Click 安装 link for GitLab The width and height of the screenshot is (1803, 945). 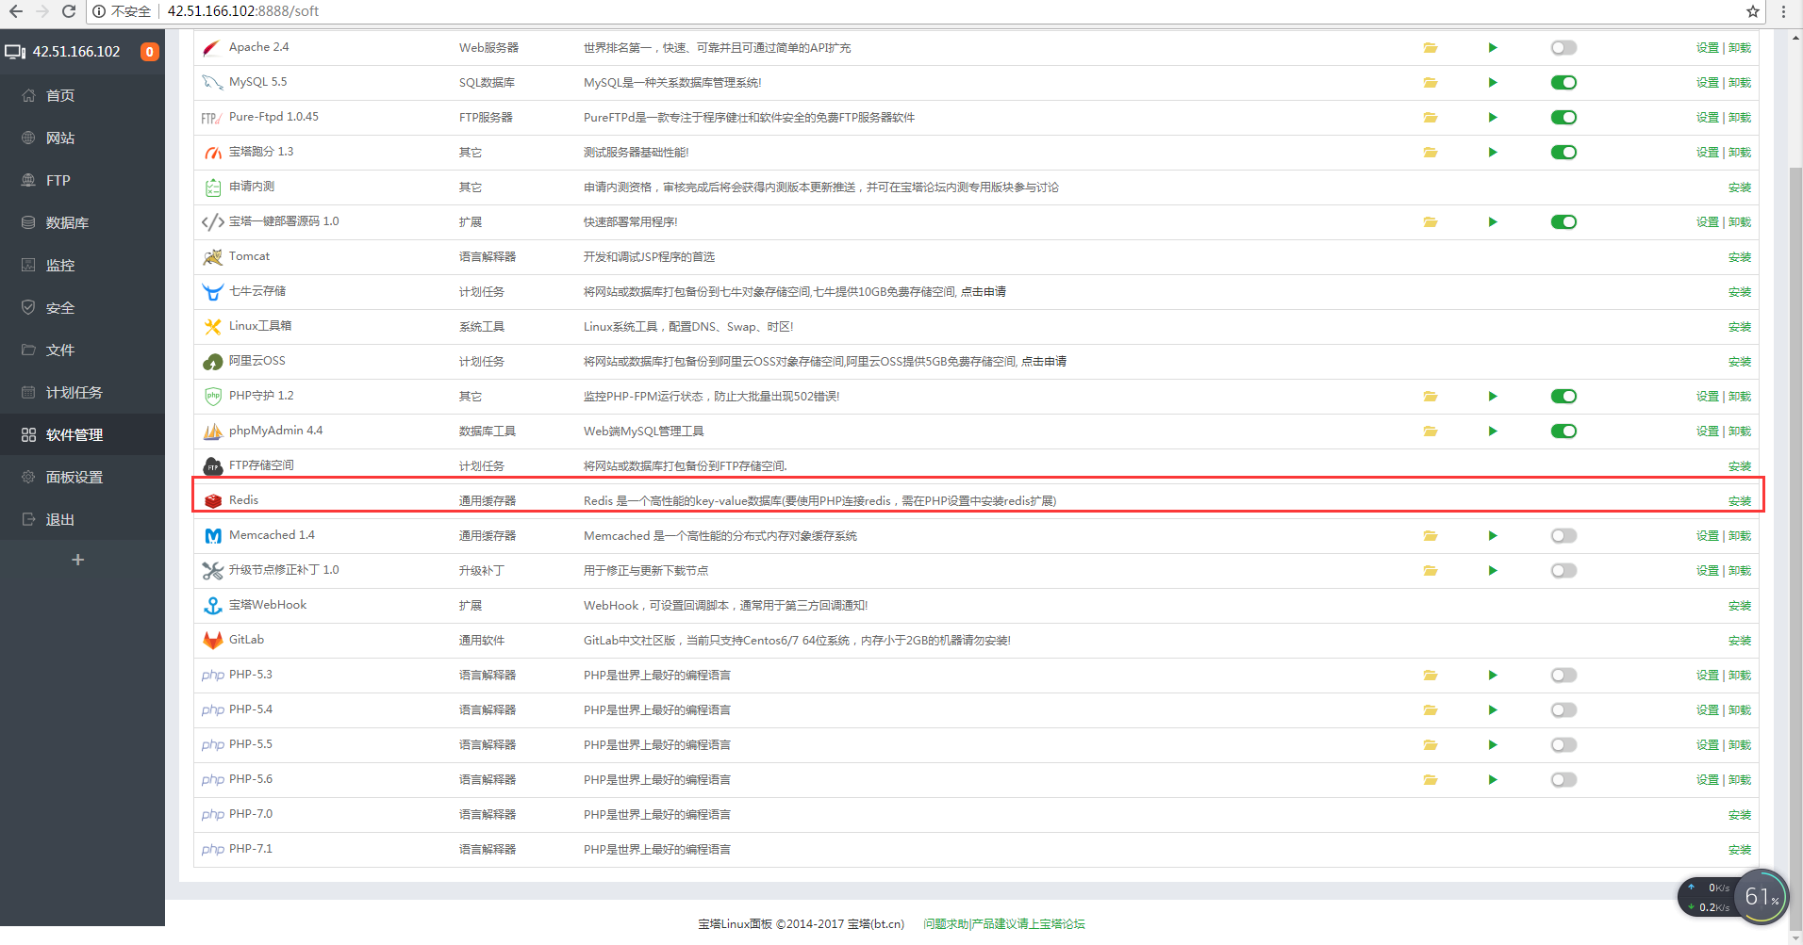pos(1740,641)
